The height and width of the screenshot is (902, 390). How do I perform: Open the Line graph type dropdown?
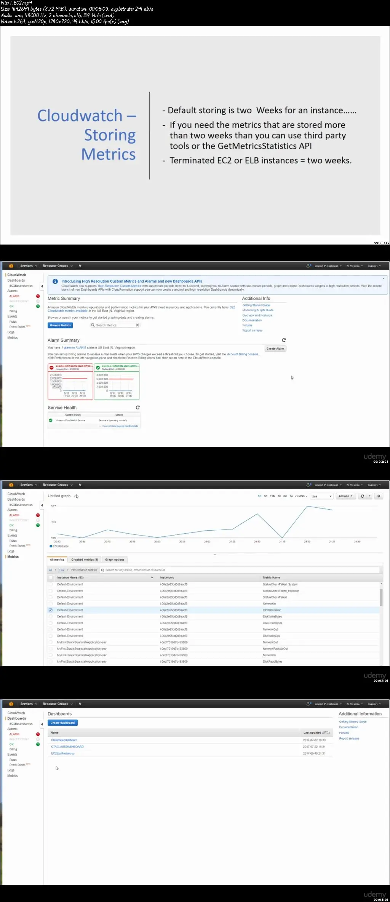coord(322,496)
